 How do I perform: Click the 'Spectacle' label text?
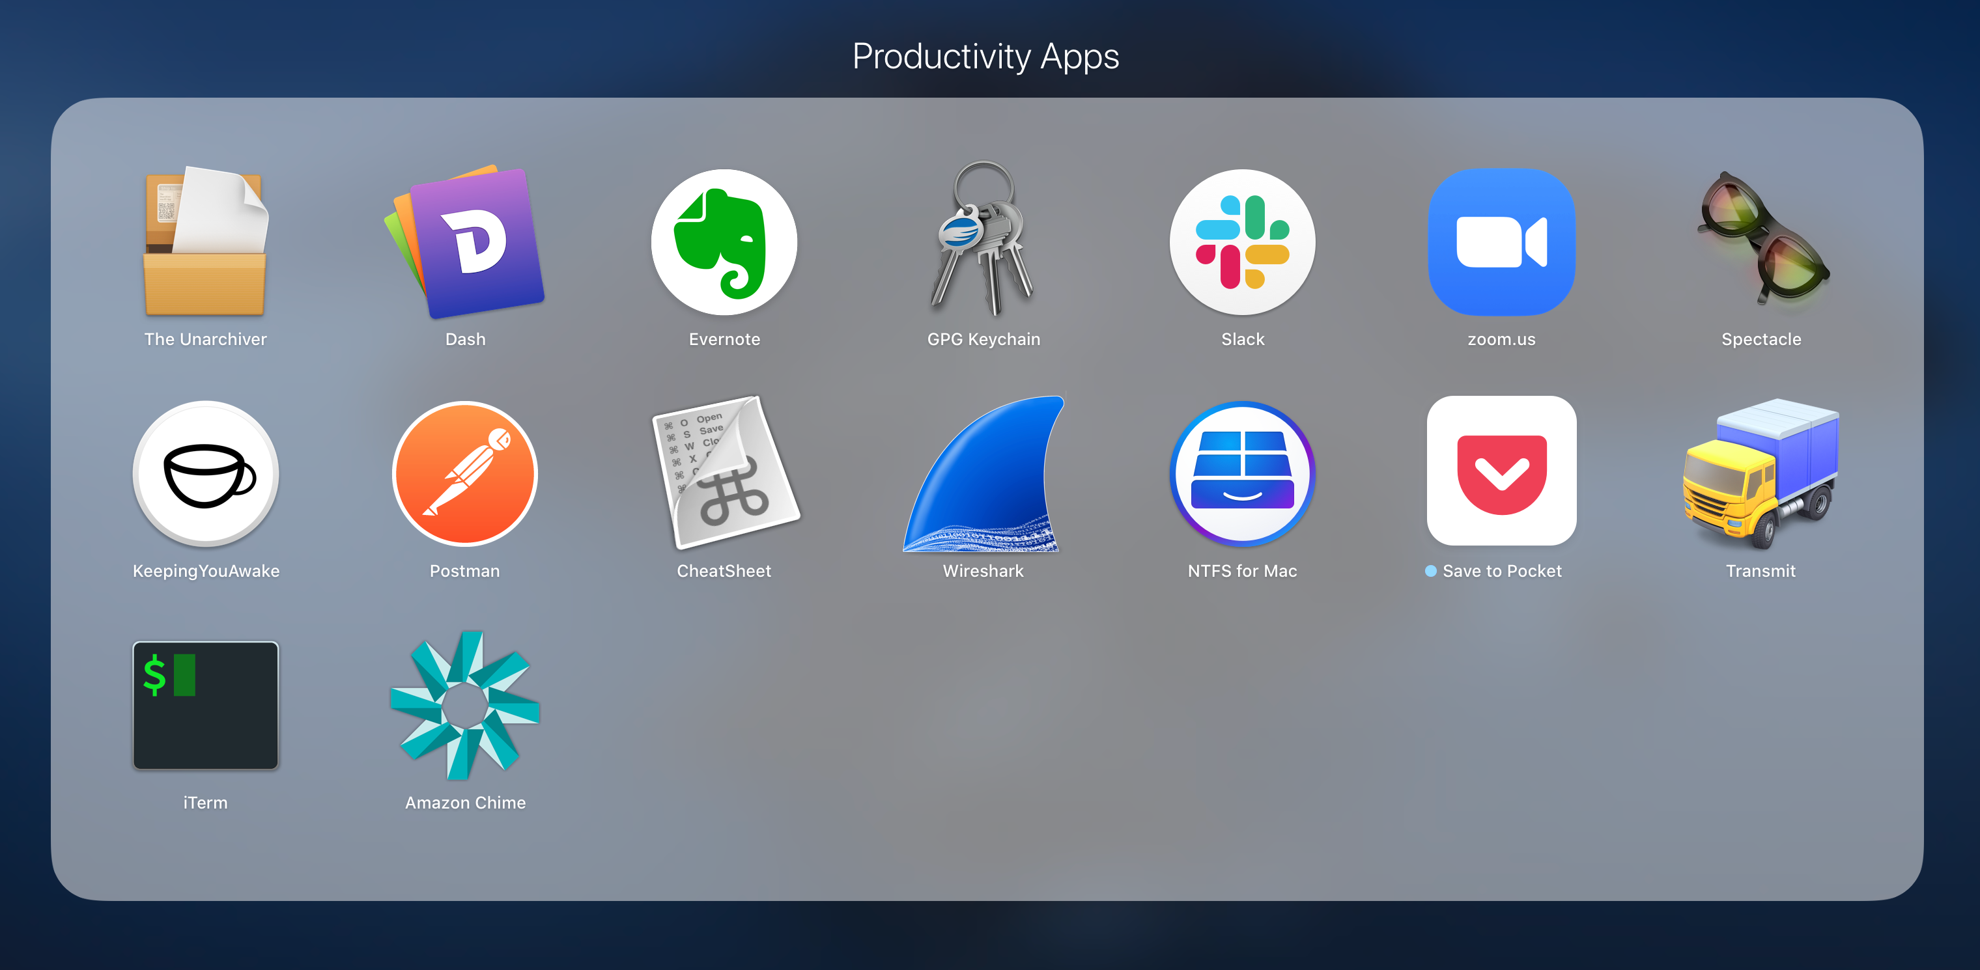[1761, 339]
